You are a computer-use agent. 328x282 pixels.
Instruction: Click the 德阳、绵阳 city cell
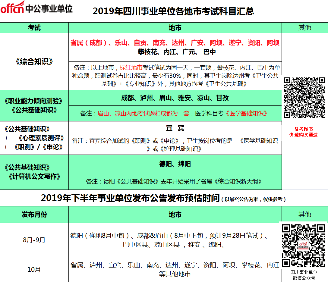175,164
